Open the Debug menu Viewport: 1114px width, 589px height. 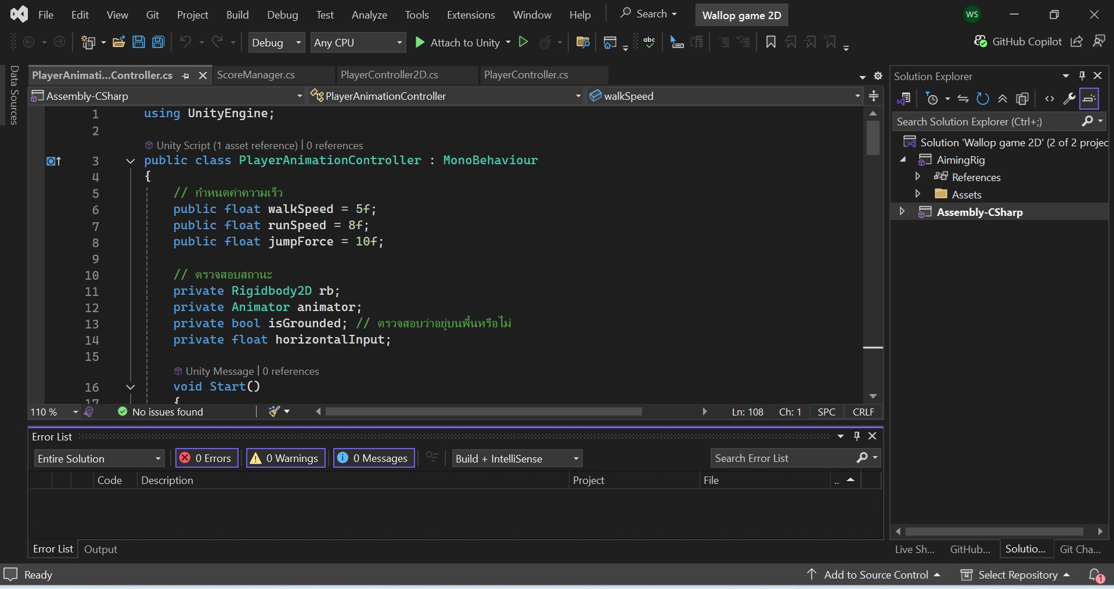click(x=282, y=15)
